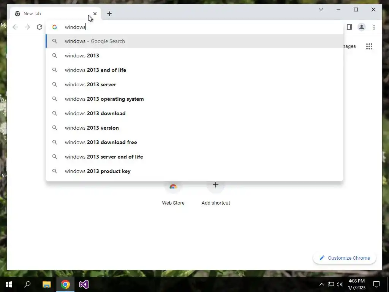Click in the address bar text 'windows'
The image size is (389, 292).
pos(75,27)
